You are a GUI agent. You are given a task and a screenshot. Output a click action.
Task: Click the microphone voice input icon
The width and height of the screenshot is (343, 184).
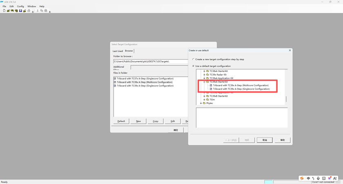coord(318,178)
